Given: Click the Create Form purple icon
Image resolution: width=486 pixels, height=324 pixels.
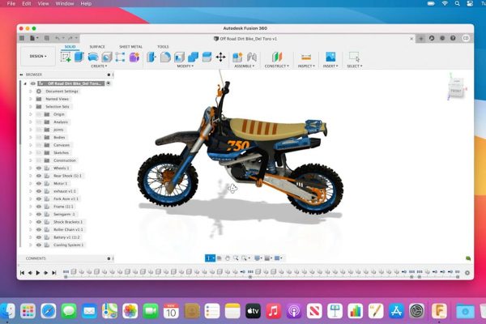Looking at the screenshot, I should [134, 57].
